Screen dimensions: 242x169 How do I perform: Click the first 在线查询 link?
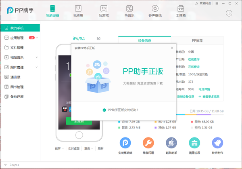tap(194, 59)
